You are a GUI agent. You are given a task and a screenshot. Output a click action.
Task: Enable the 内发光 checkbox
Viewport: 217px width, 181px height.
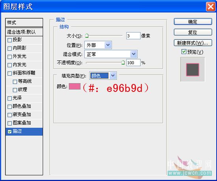(x=9, y=65)
